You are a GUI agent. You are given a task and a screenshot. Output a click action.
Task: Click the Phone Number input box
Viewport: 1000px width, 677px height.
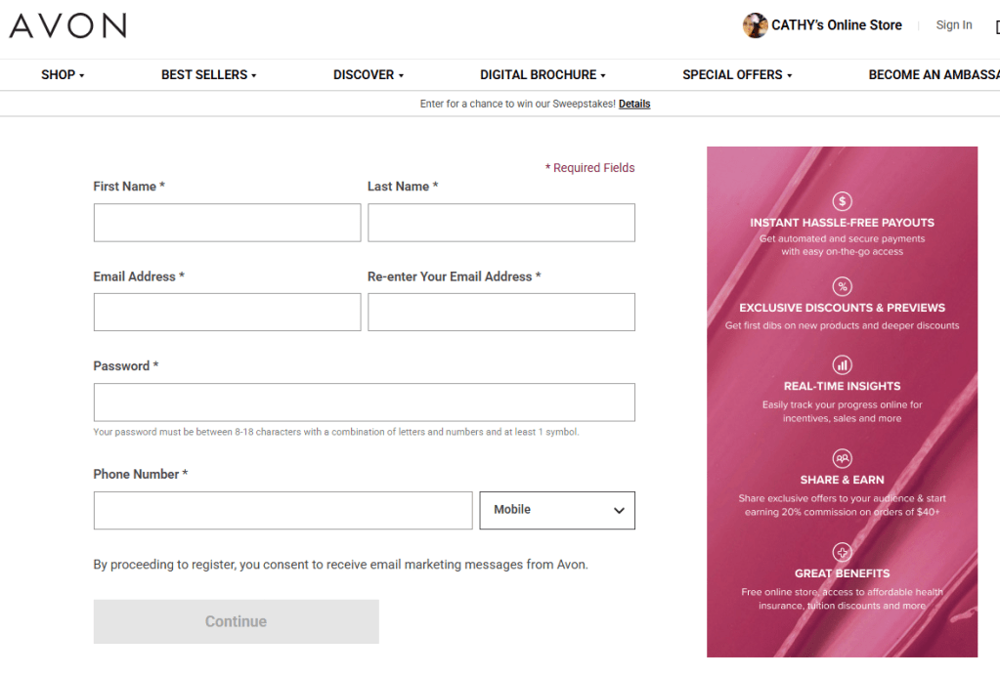(x=283, y=510)
